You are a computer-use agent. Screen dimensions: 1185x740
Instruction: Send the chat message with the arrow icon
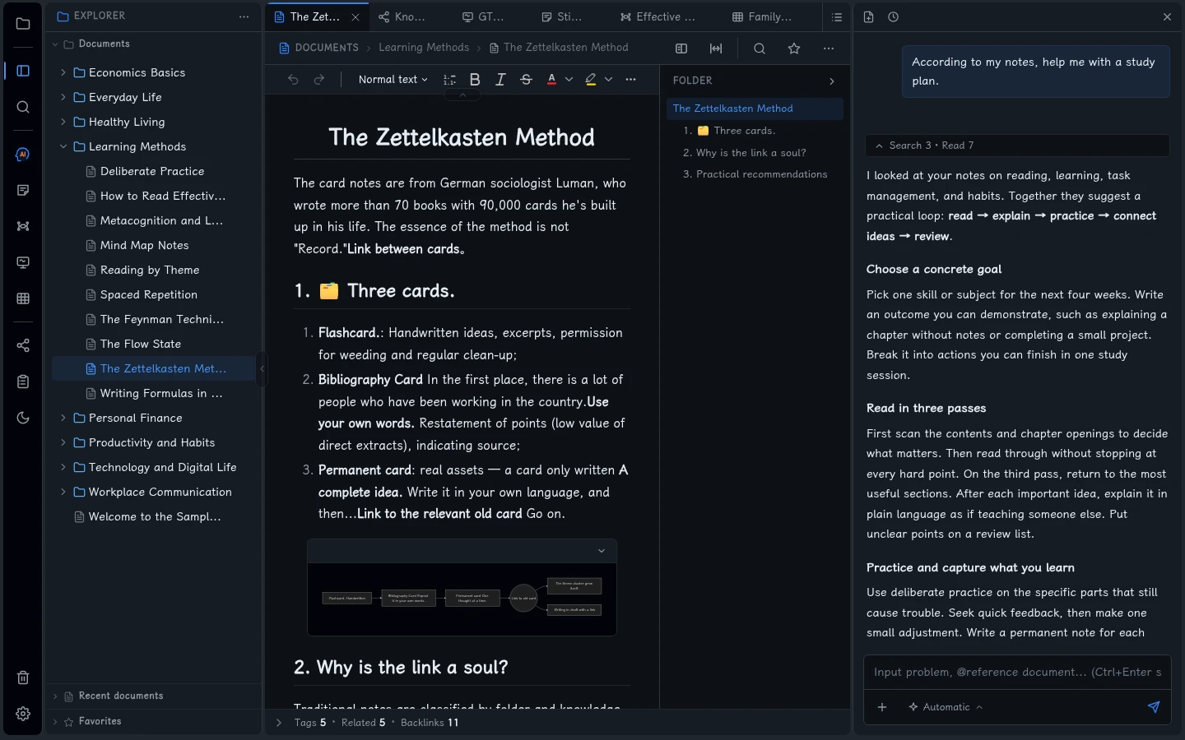[x=1154, y=707]
